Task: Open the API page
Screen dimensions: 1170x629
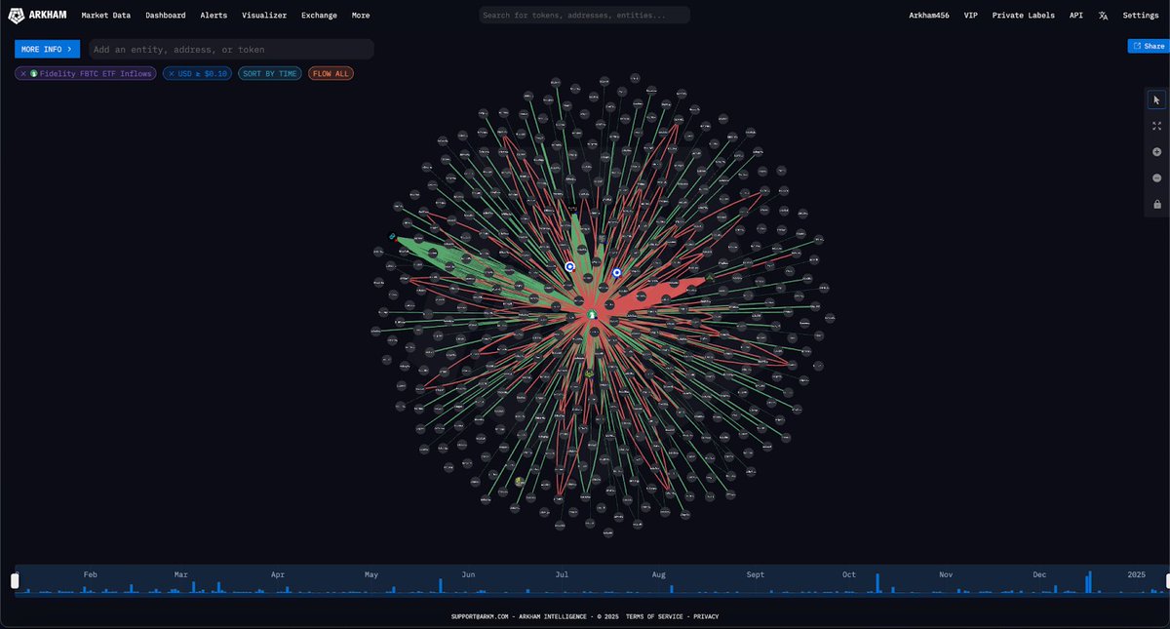Action: (x=1075, y=16)
